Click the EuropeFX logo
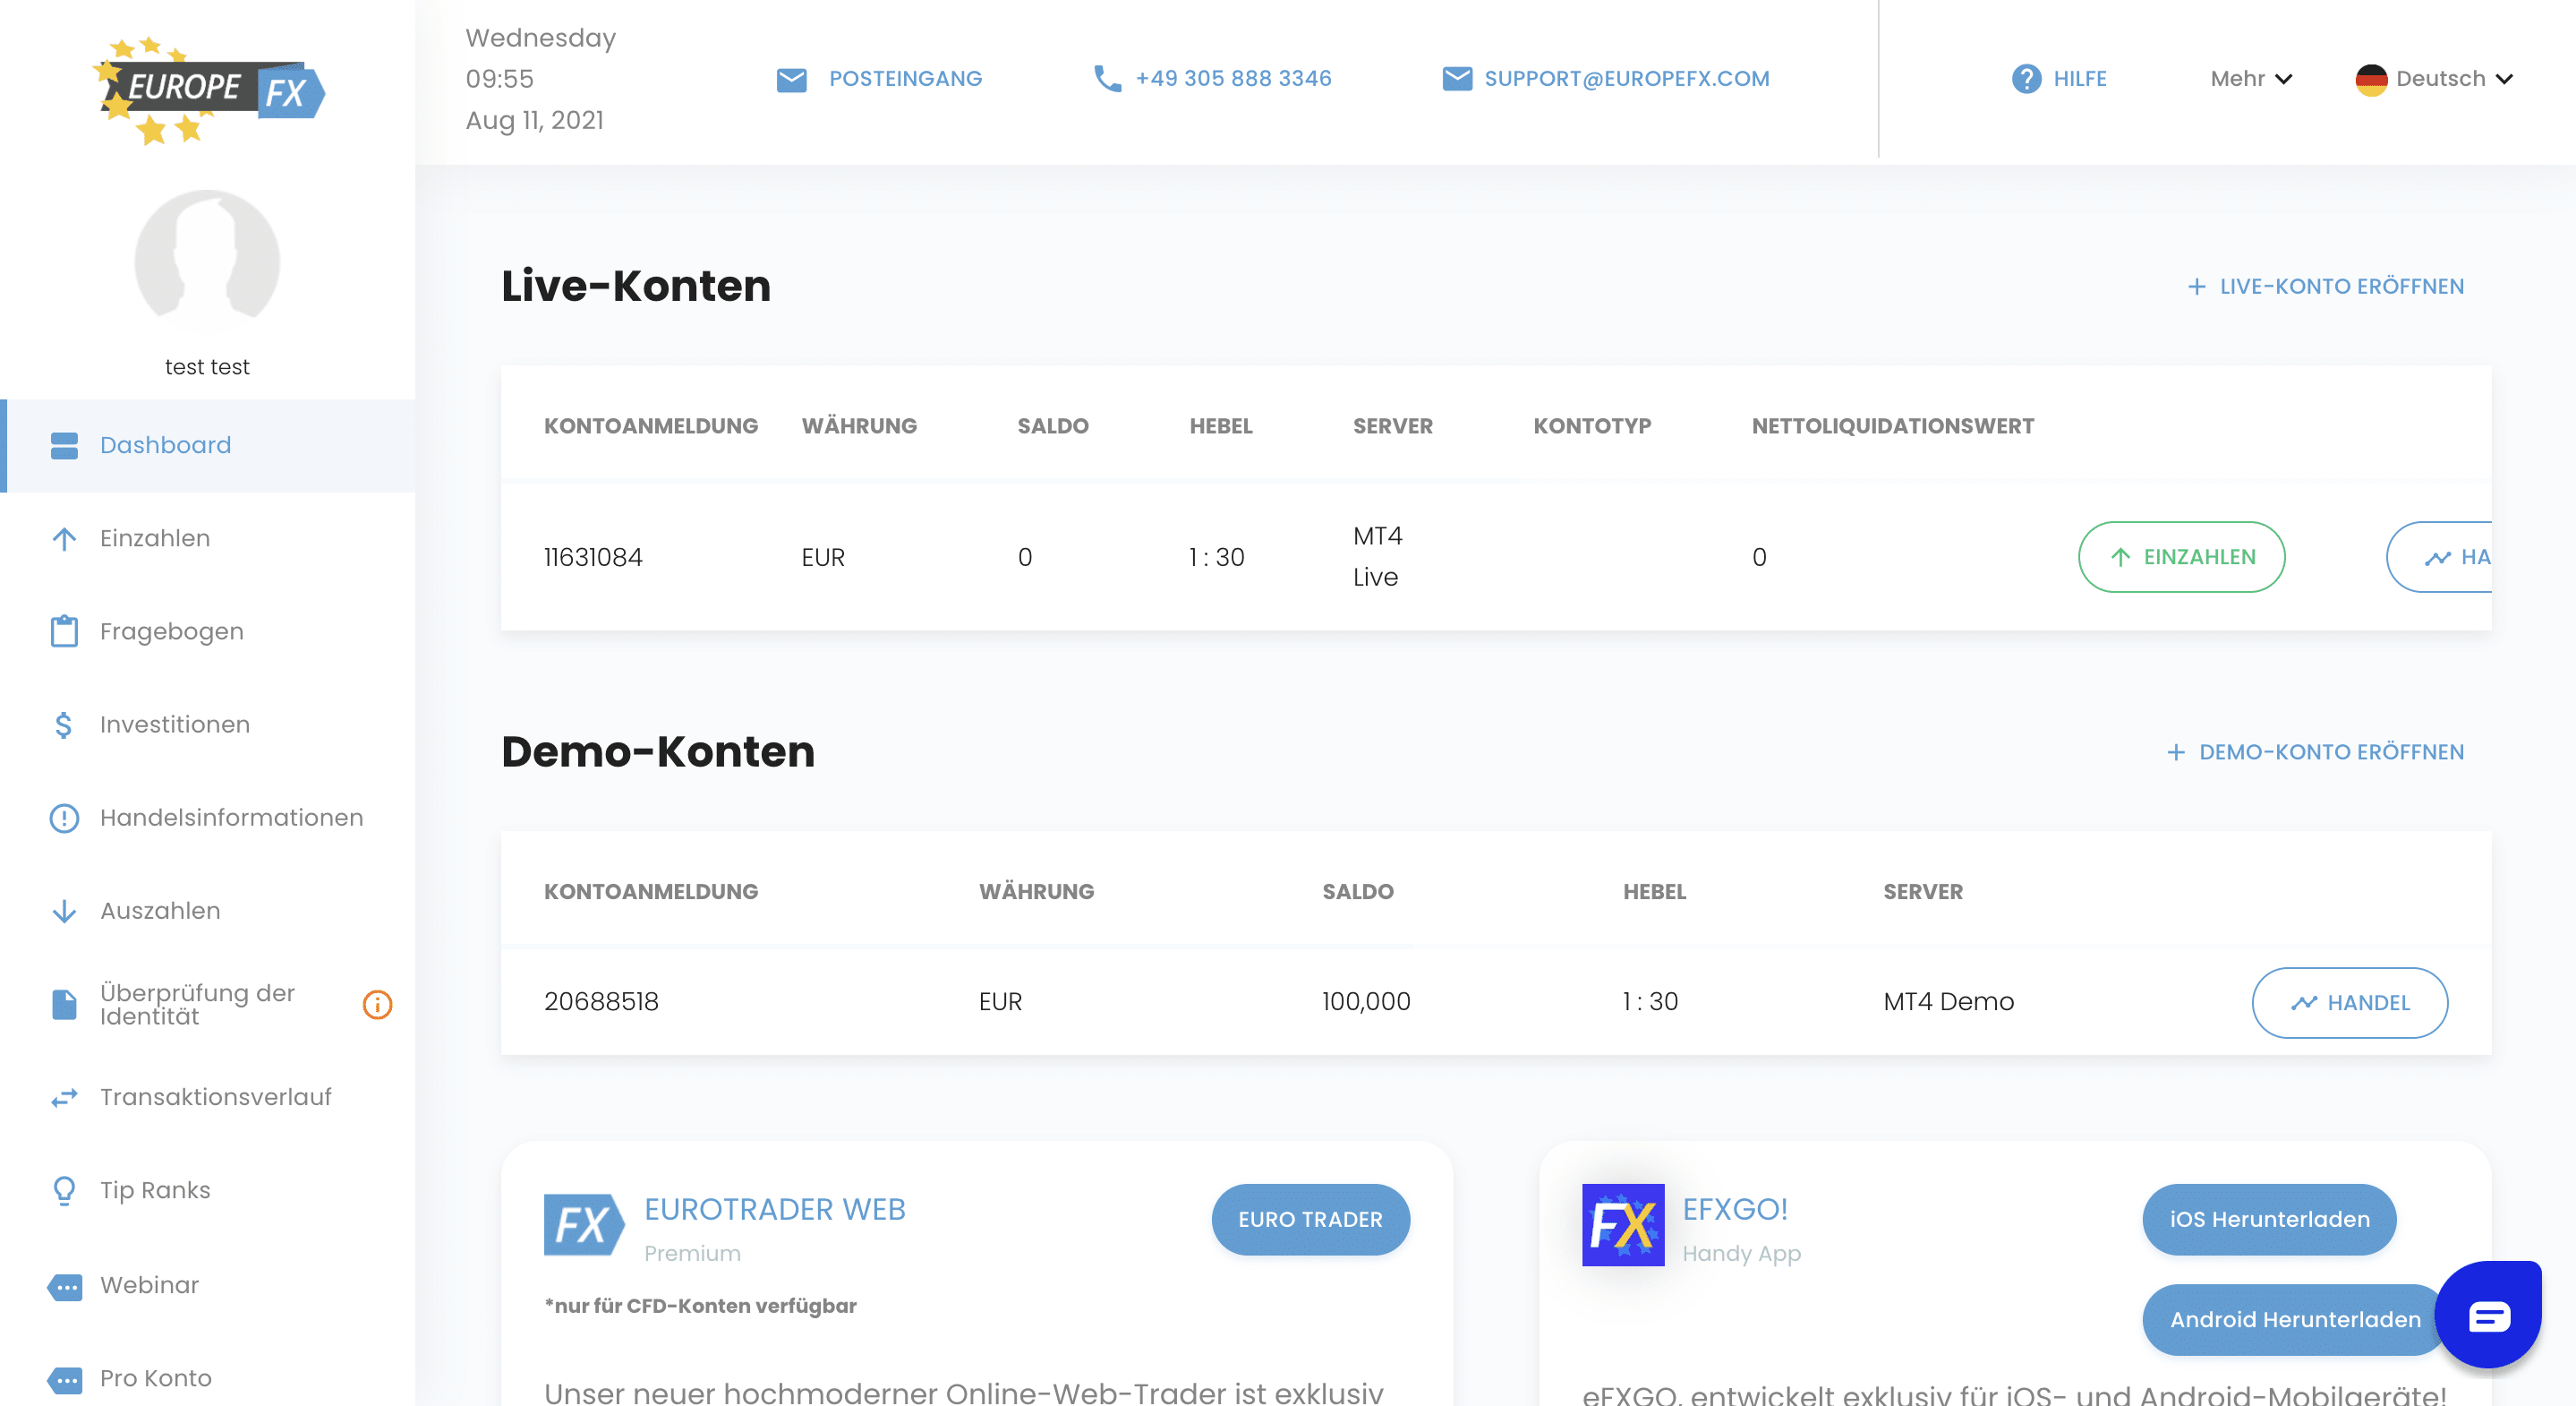The width and height of the screenshot is (2576, 1406). 208,90
